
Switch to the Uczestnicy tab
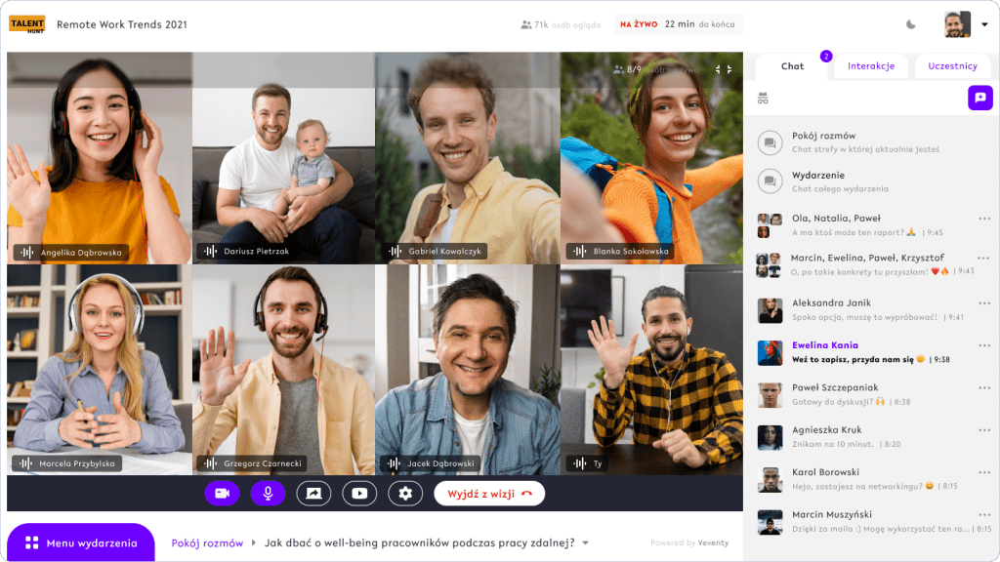pyautogui.click(x=952, y=66)
